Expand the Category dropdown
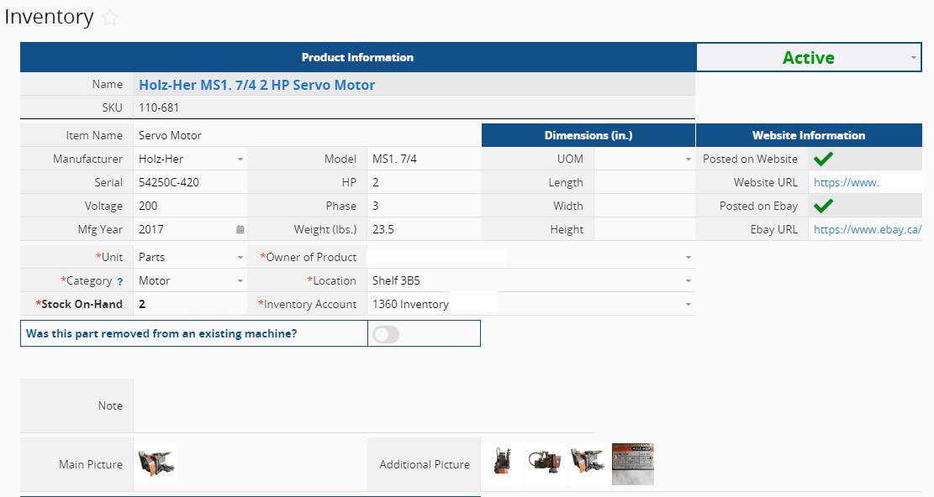Image resolution: width=934 pixels, height=497 pixels. point(240,280)
